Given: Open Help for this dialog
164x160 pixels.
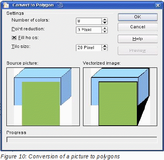Looking at the screenshot, I should 138,39.
